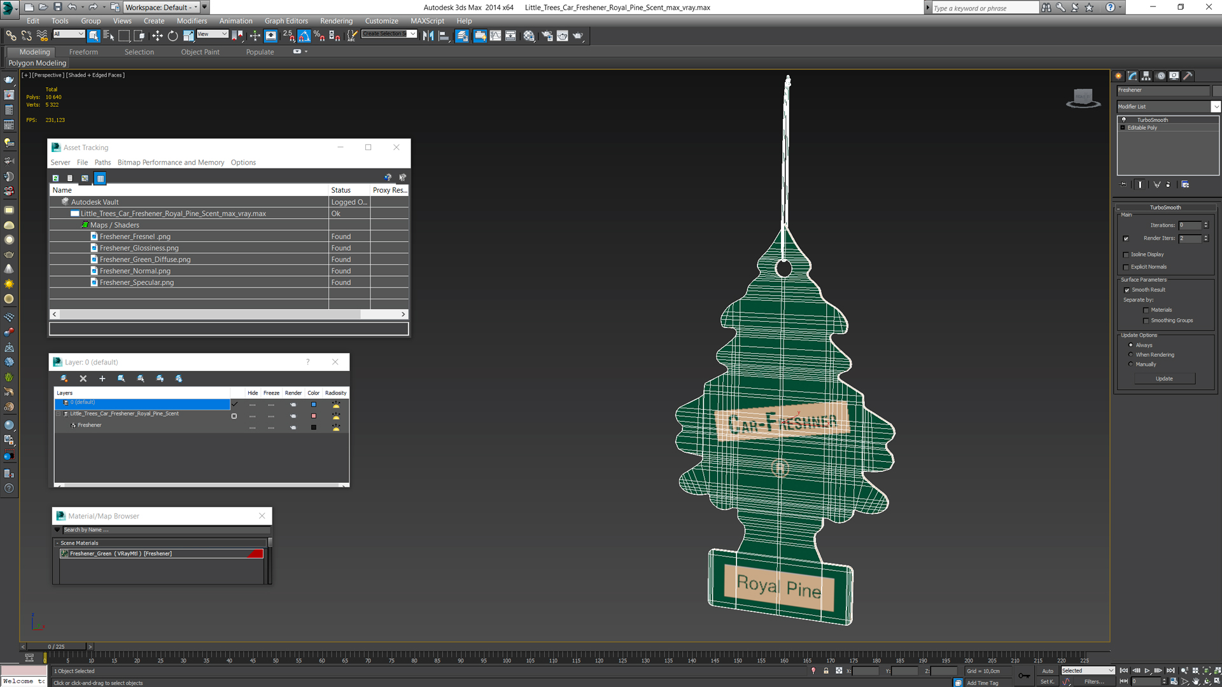Open the Rendering menu
This screenshot has height=687, width=1222.
336,21
